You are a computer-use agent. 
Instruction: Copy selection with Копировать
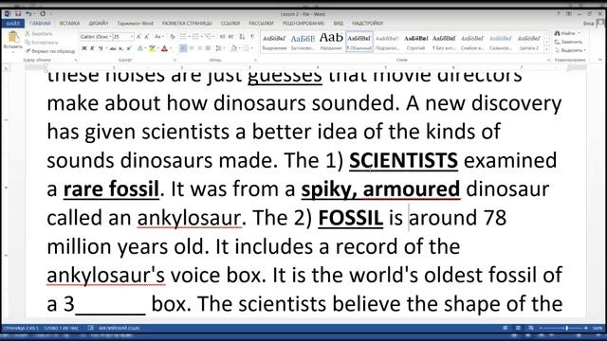[42, 42]
